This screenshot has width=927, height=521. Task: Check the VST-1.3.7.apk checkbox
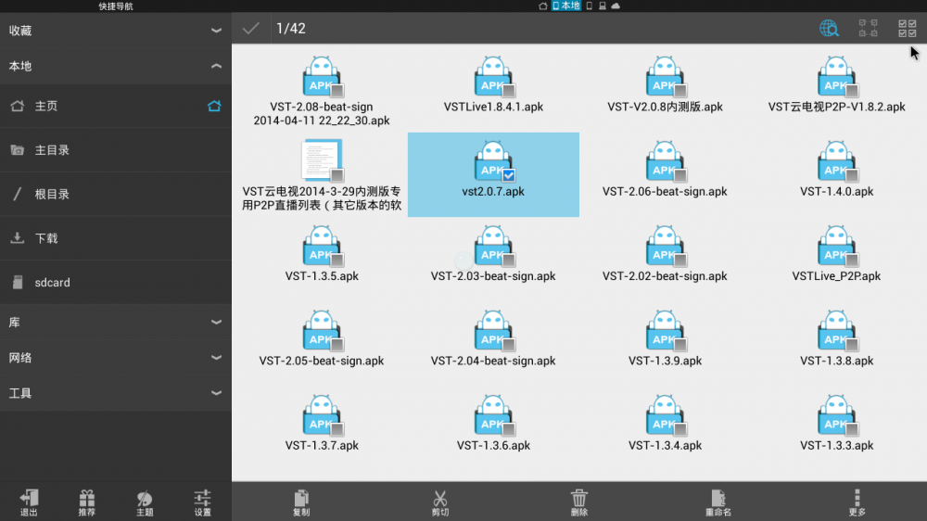(x=337, y=428)
